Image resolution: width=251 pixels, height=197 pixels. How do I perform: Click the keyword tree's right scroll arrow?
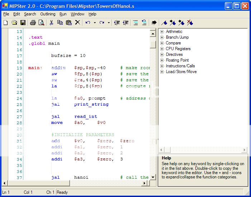(x=245, y=150)
